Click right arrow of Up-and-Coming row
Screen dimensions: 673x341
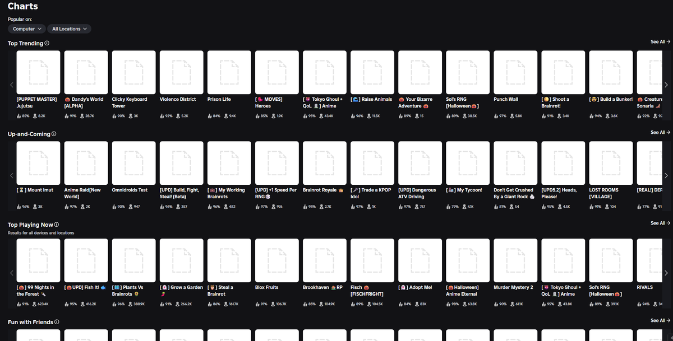666,176
